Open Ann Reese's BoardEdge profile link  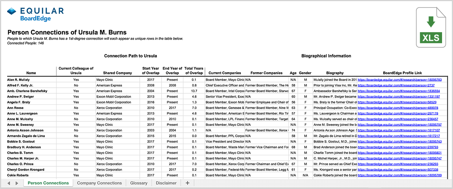[x=398, y=108]
